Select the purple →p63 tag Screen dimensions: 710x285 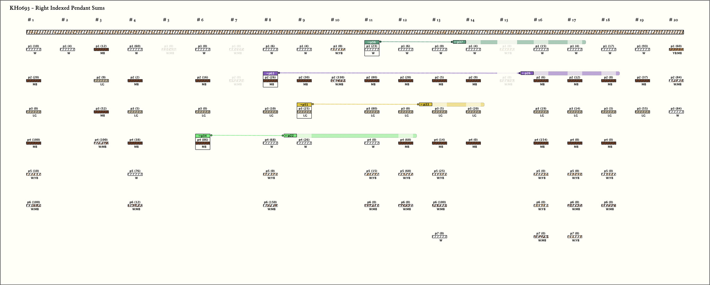coord(270,73)
